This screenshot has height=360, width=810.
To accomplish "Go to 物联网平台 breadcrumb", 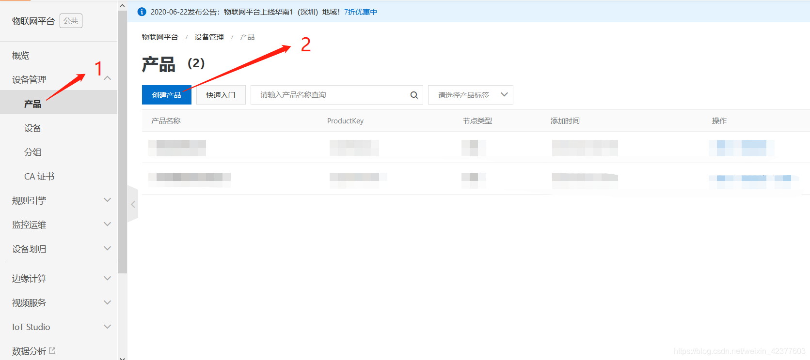I will click(x=160, y=37).
